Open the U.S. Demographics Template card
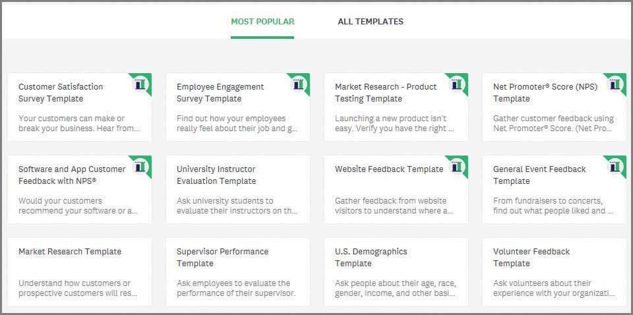 point(396,272)
